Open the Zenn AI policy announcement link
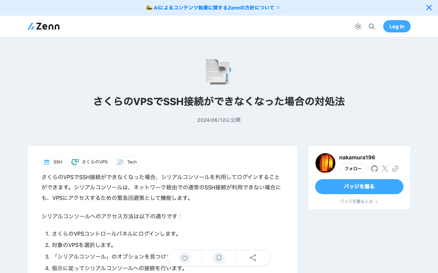The image size is (438, 273). [213, 8]
